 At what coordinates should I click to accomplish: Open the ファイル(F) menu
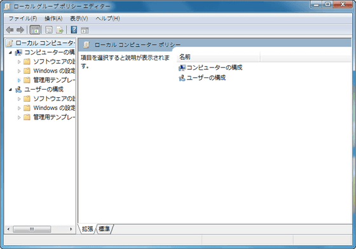pyautogui.click(x=23, y=18)
